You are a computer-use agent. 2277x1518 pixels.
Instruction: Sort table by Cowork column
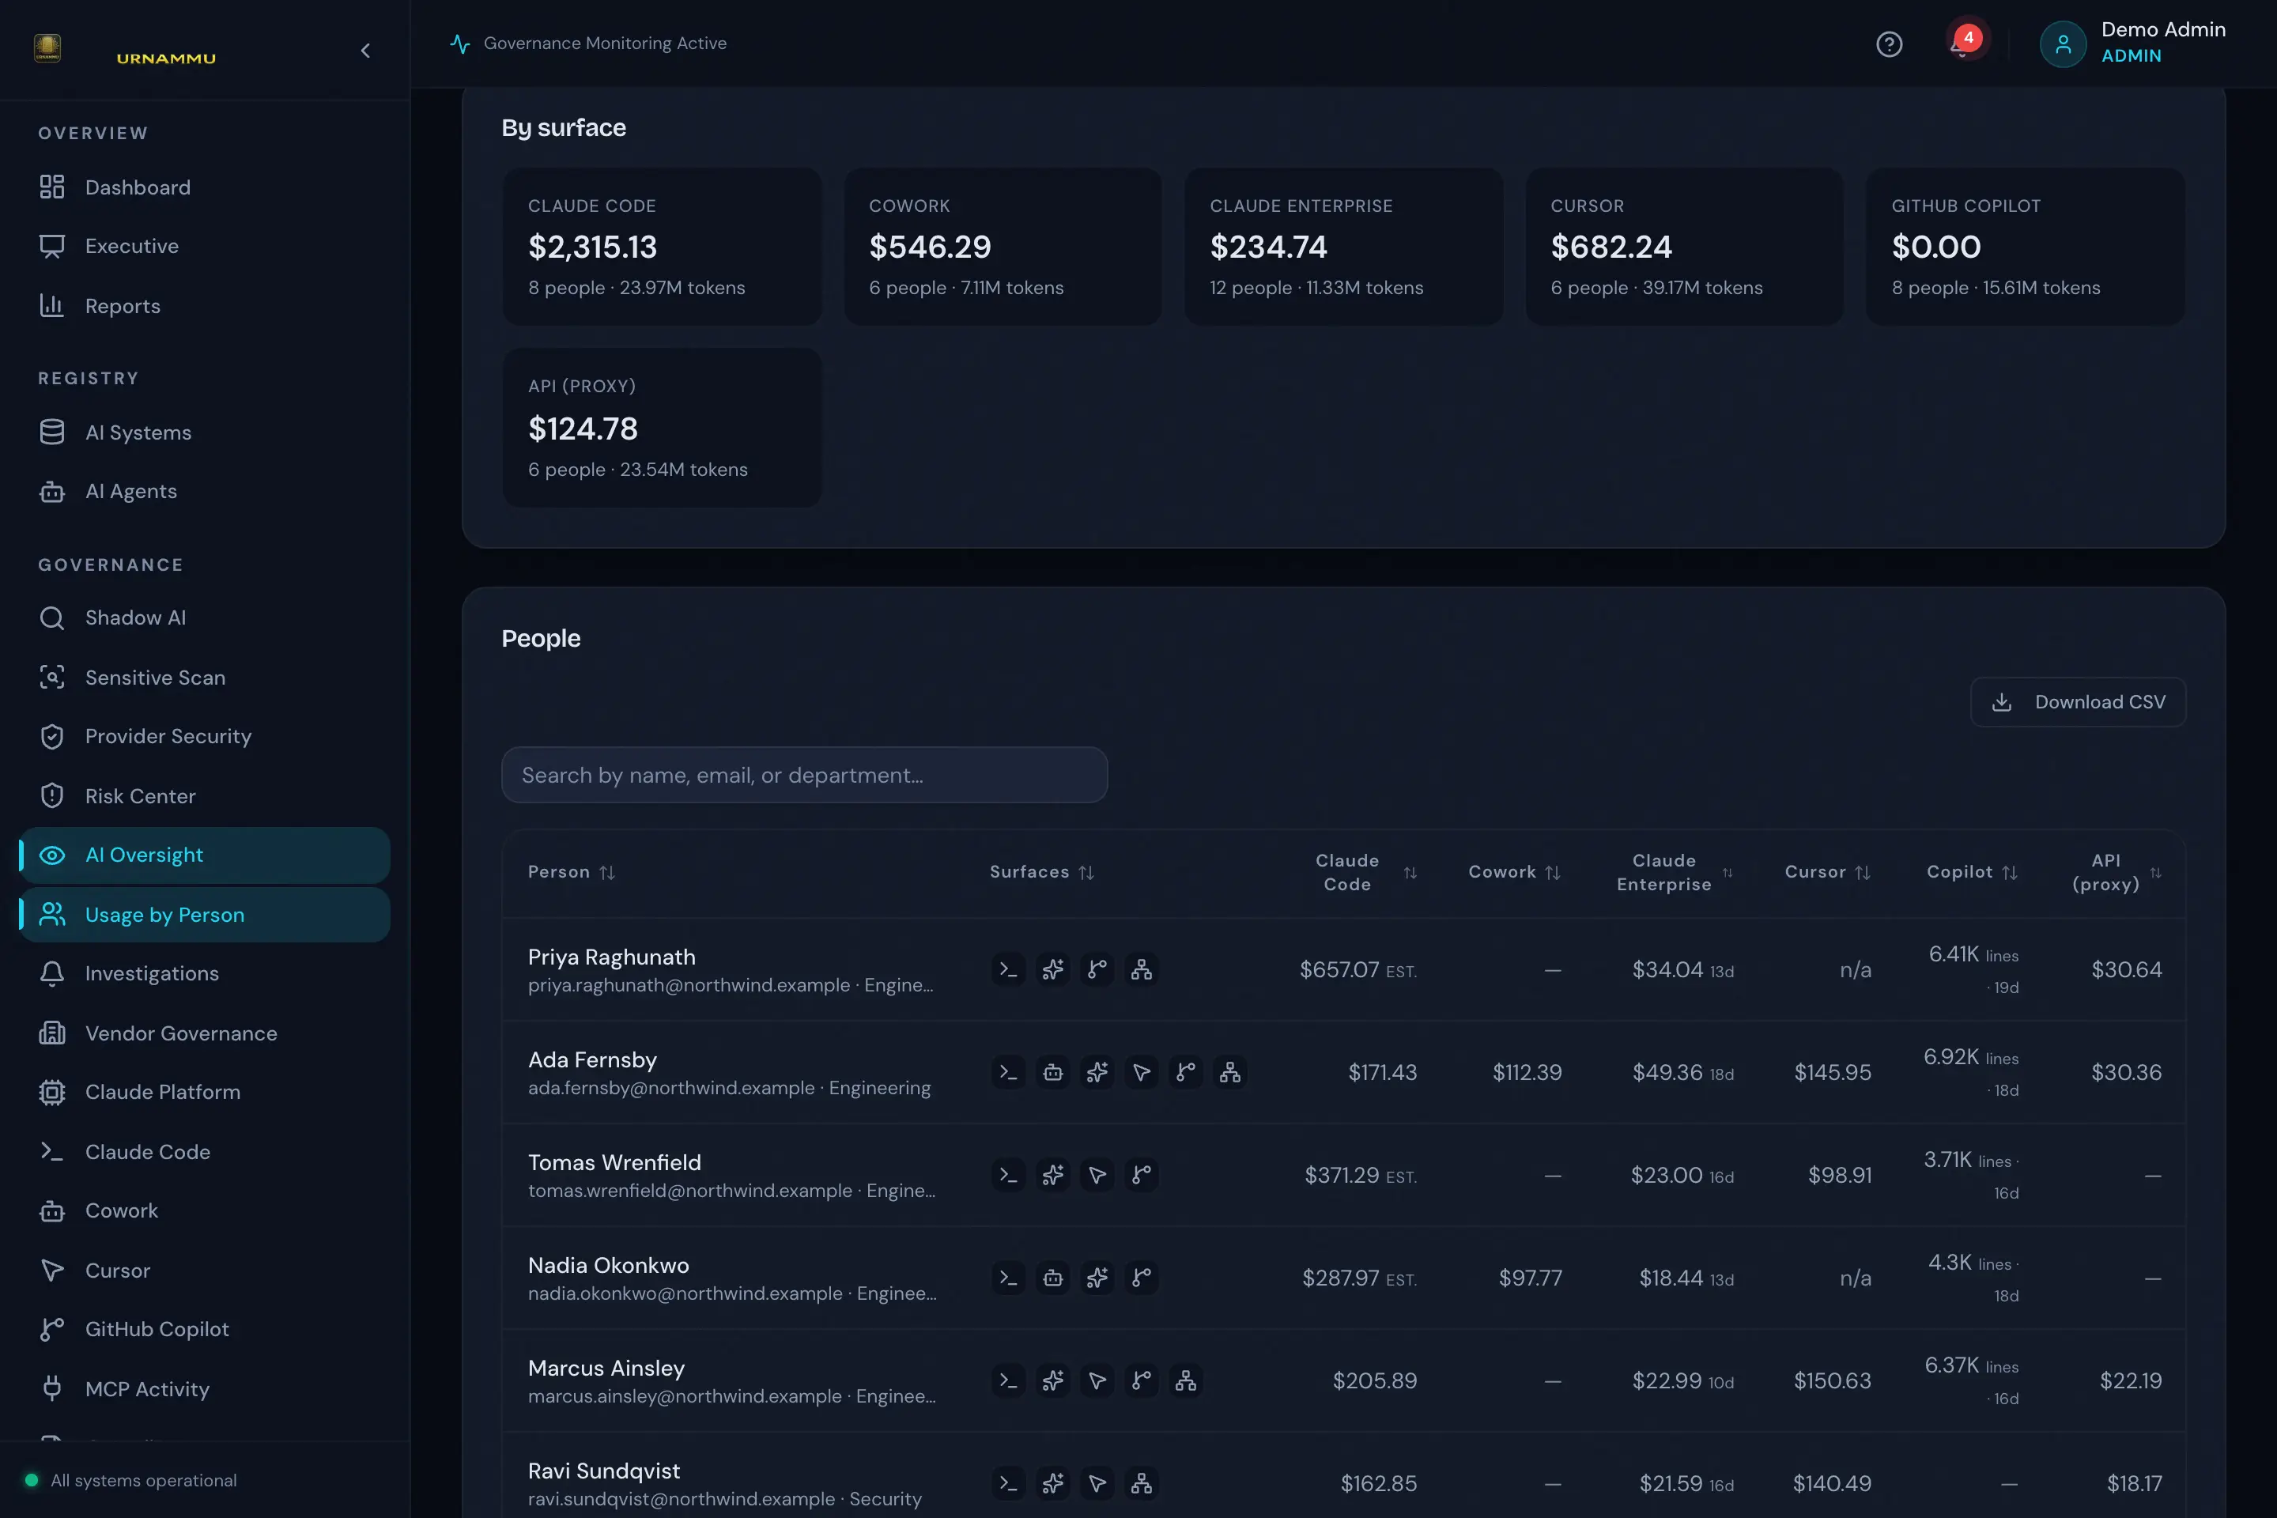(x=1514, y=872)
